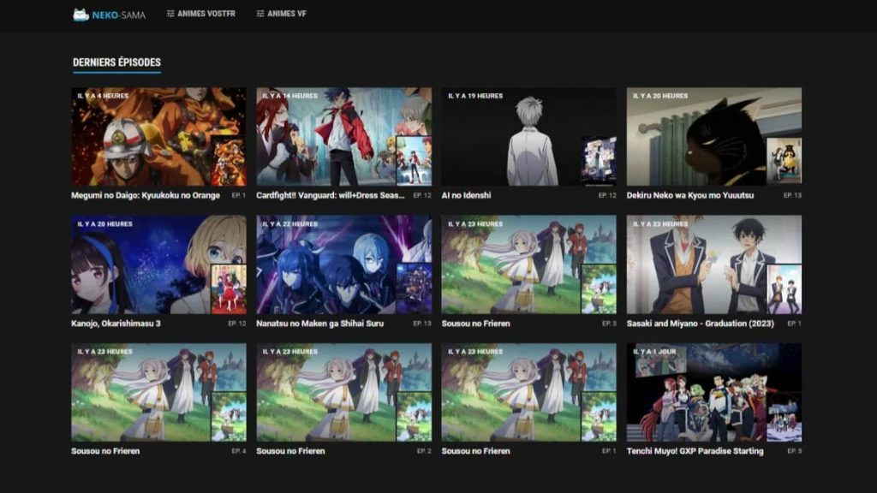Open the Sousou no Frieren episode 3 thumbnail
877x493 pixels.
(528, 264)
